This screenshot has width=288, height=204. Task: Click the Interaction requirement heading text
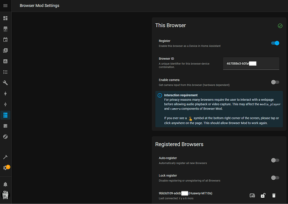[x=181, y=95]
